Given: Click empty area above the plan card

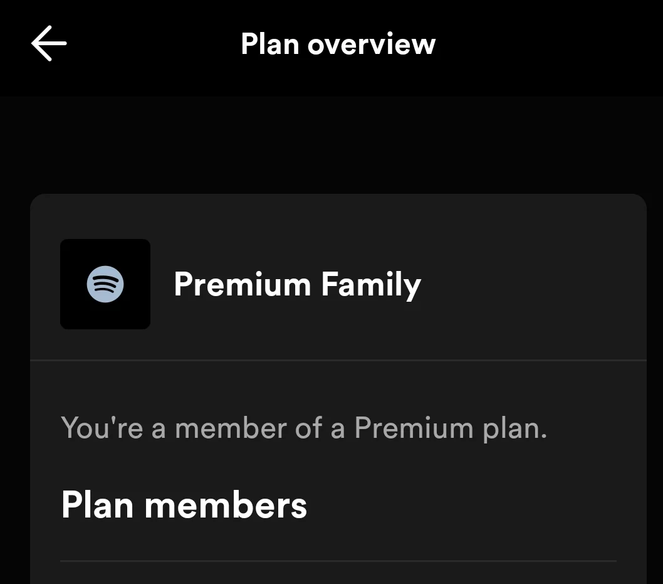Looking at the screenshot, I should tap(338, 145).
